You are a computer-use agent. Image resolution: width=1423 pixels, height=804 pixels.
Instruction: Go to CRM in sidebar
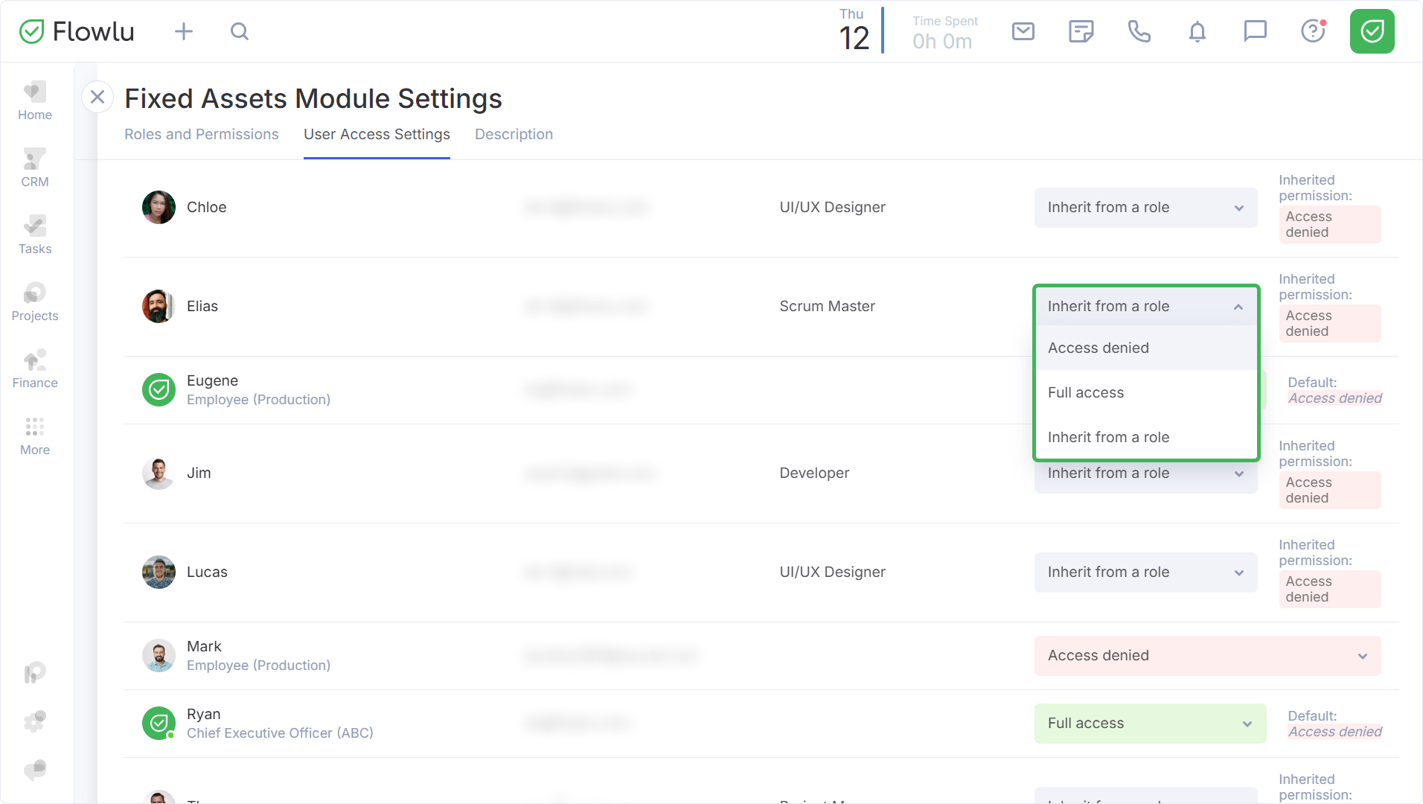(x=35, y=167)
